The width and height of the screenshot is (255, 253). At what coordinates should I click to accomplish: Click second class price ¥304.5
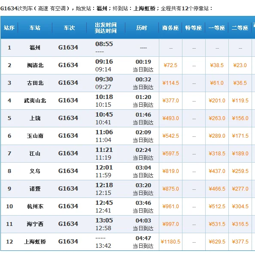[x=240, y=206]
